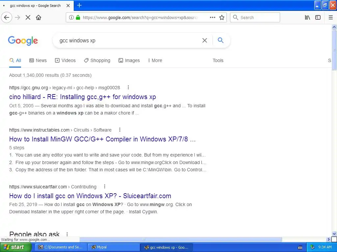337x252 pixels.
Task: Open the Windows Start menu
Action: [15, 247]
